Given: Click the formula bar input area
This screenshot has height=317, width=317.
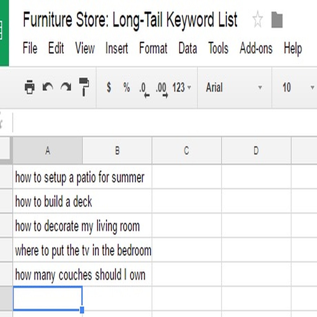Looking at the screenshot, I should pos(165,123).
